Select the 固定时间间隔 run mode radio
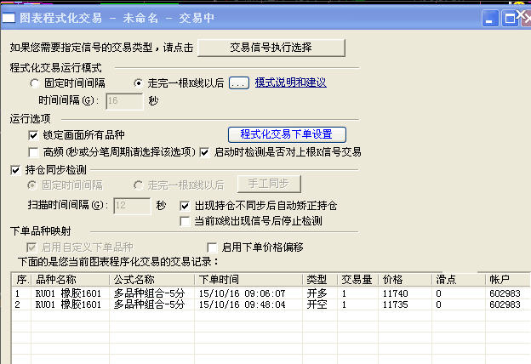The image size is (531, 364). (x=35, y=83)
